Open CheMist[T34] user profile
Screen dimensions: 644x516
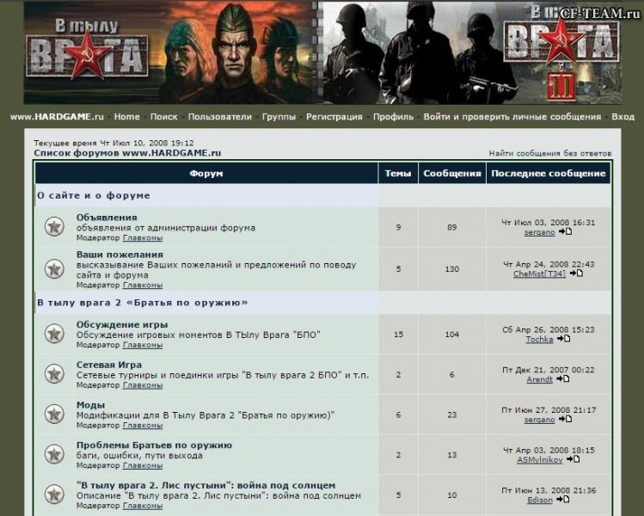tap(540, 274)
